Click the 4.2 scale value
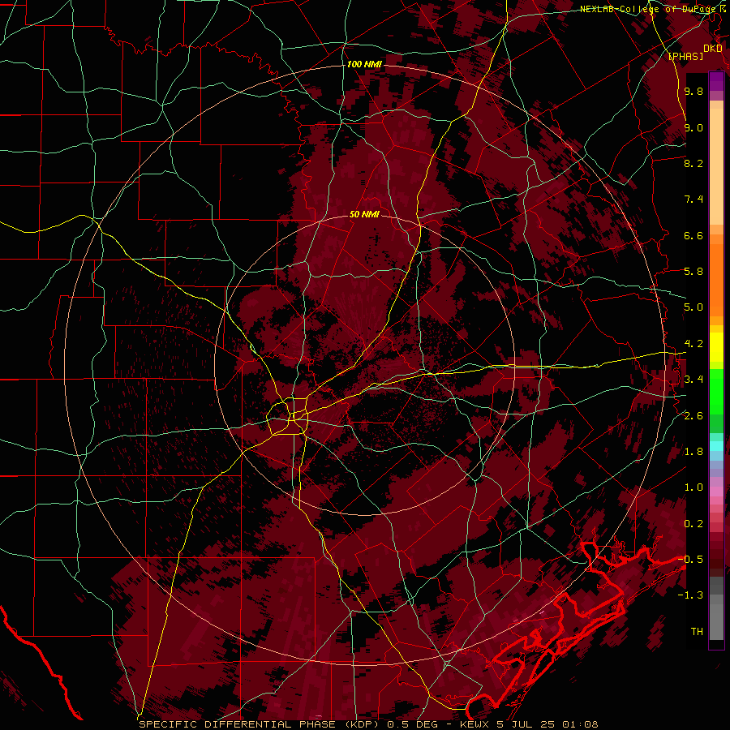 [x=693, y=344]
